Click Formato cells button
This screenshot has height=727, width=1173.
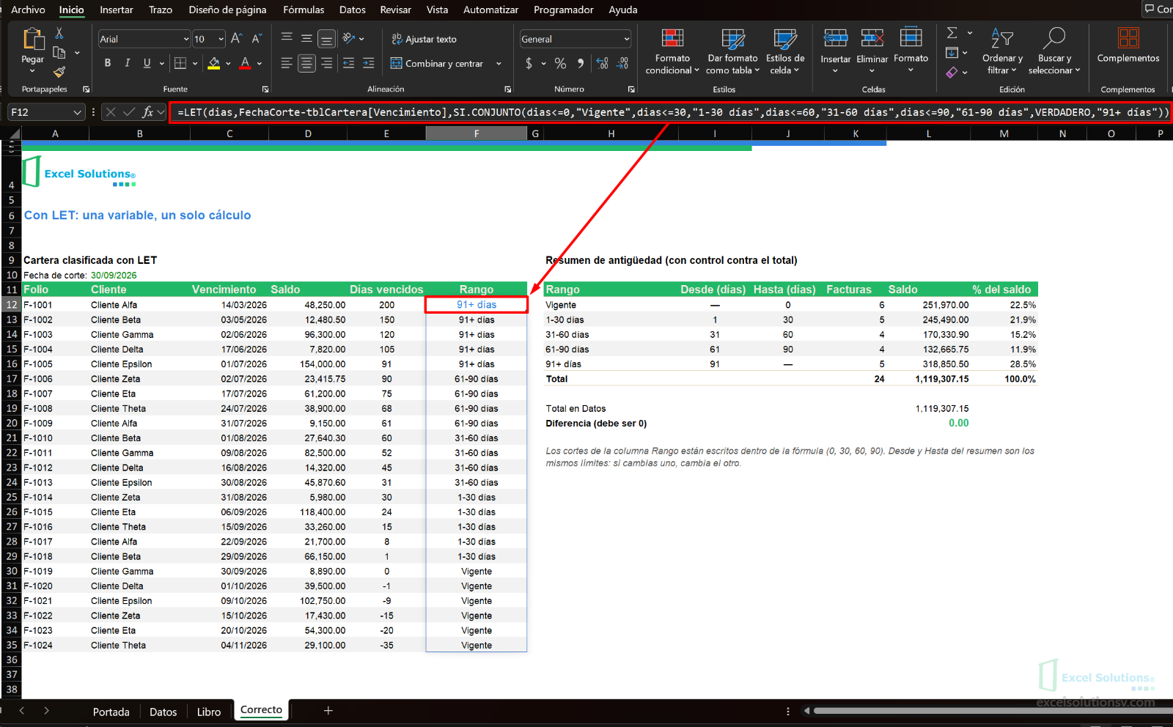911,50
